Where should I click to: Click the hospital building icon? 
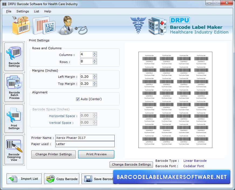pyautogui.click(x=157, y=26)
